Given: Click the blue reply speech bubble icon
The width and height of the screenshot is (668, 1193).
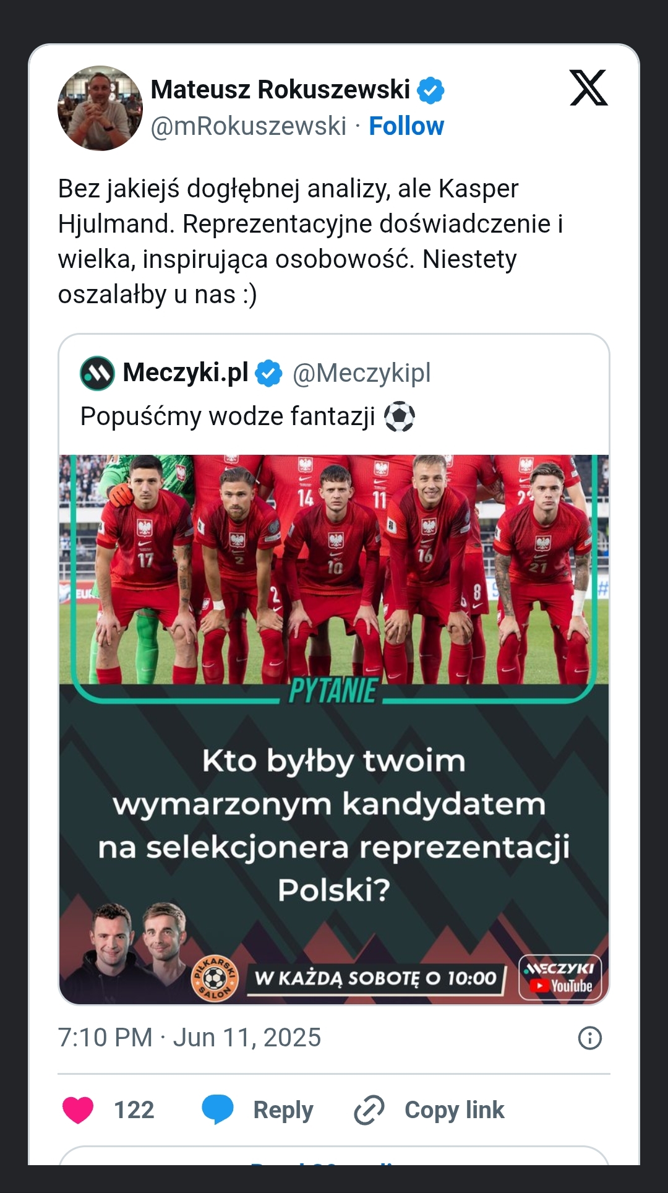Looking at the screenshot, I should pos(218,1109).
